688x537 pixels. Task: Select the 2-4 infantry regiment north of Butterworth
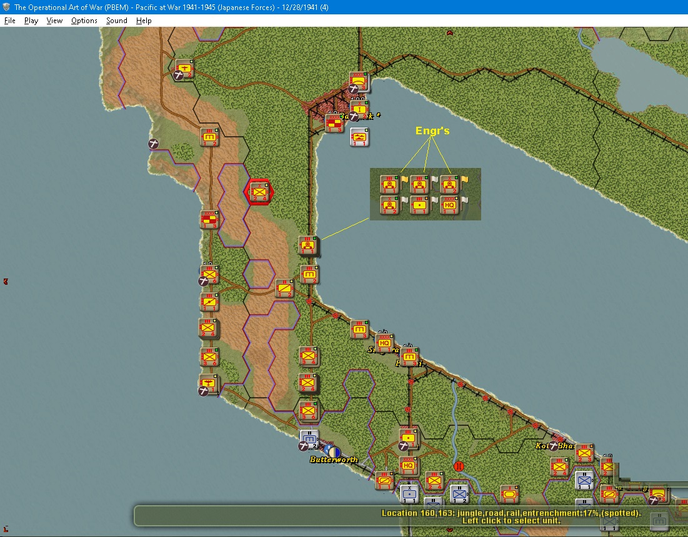tap(309, 383)
